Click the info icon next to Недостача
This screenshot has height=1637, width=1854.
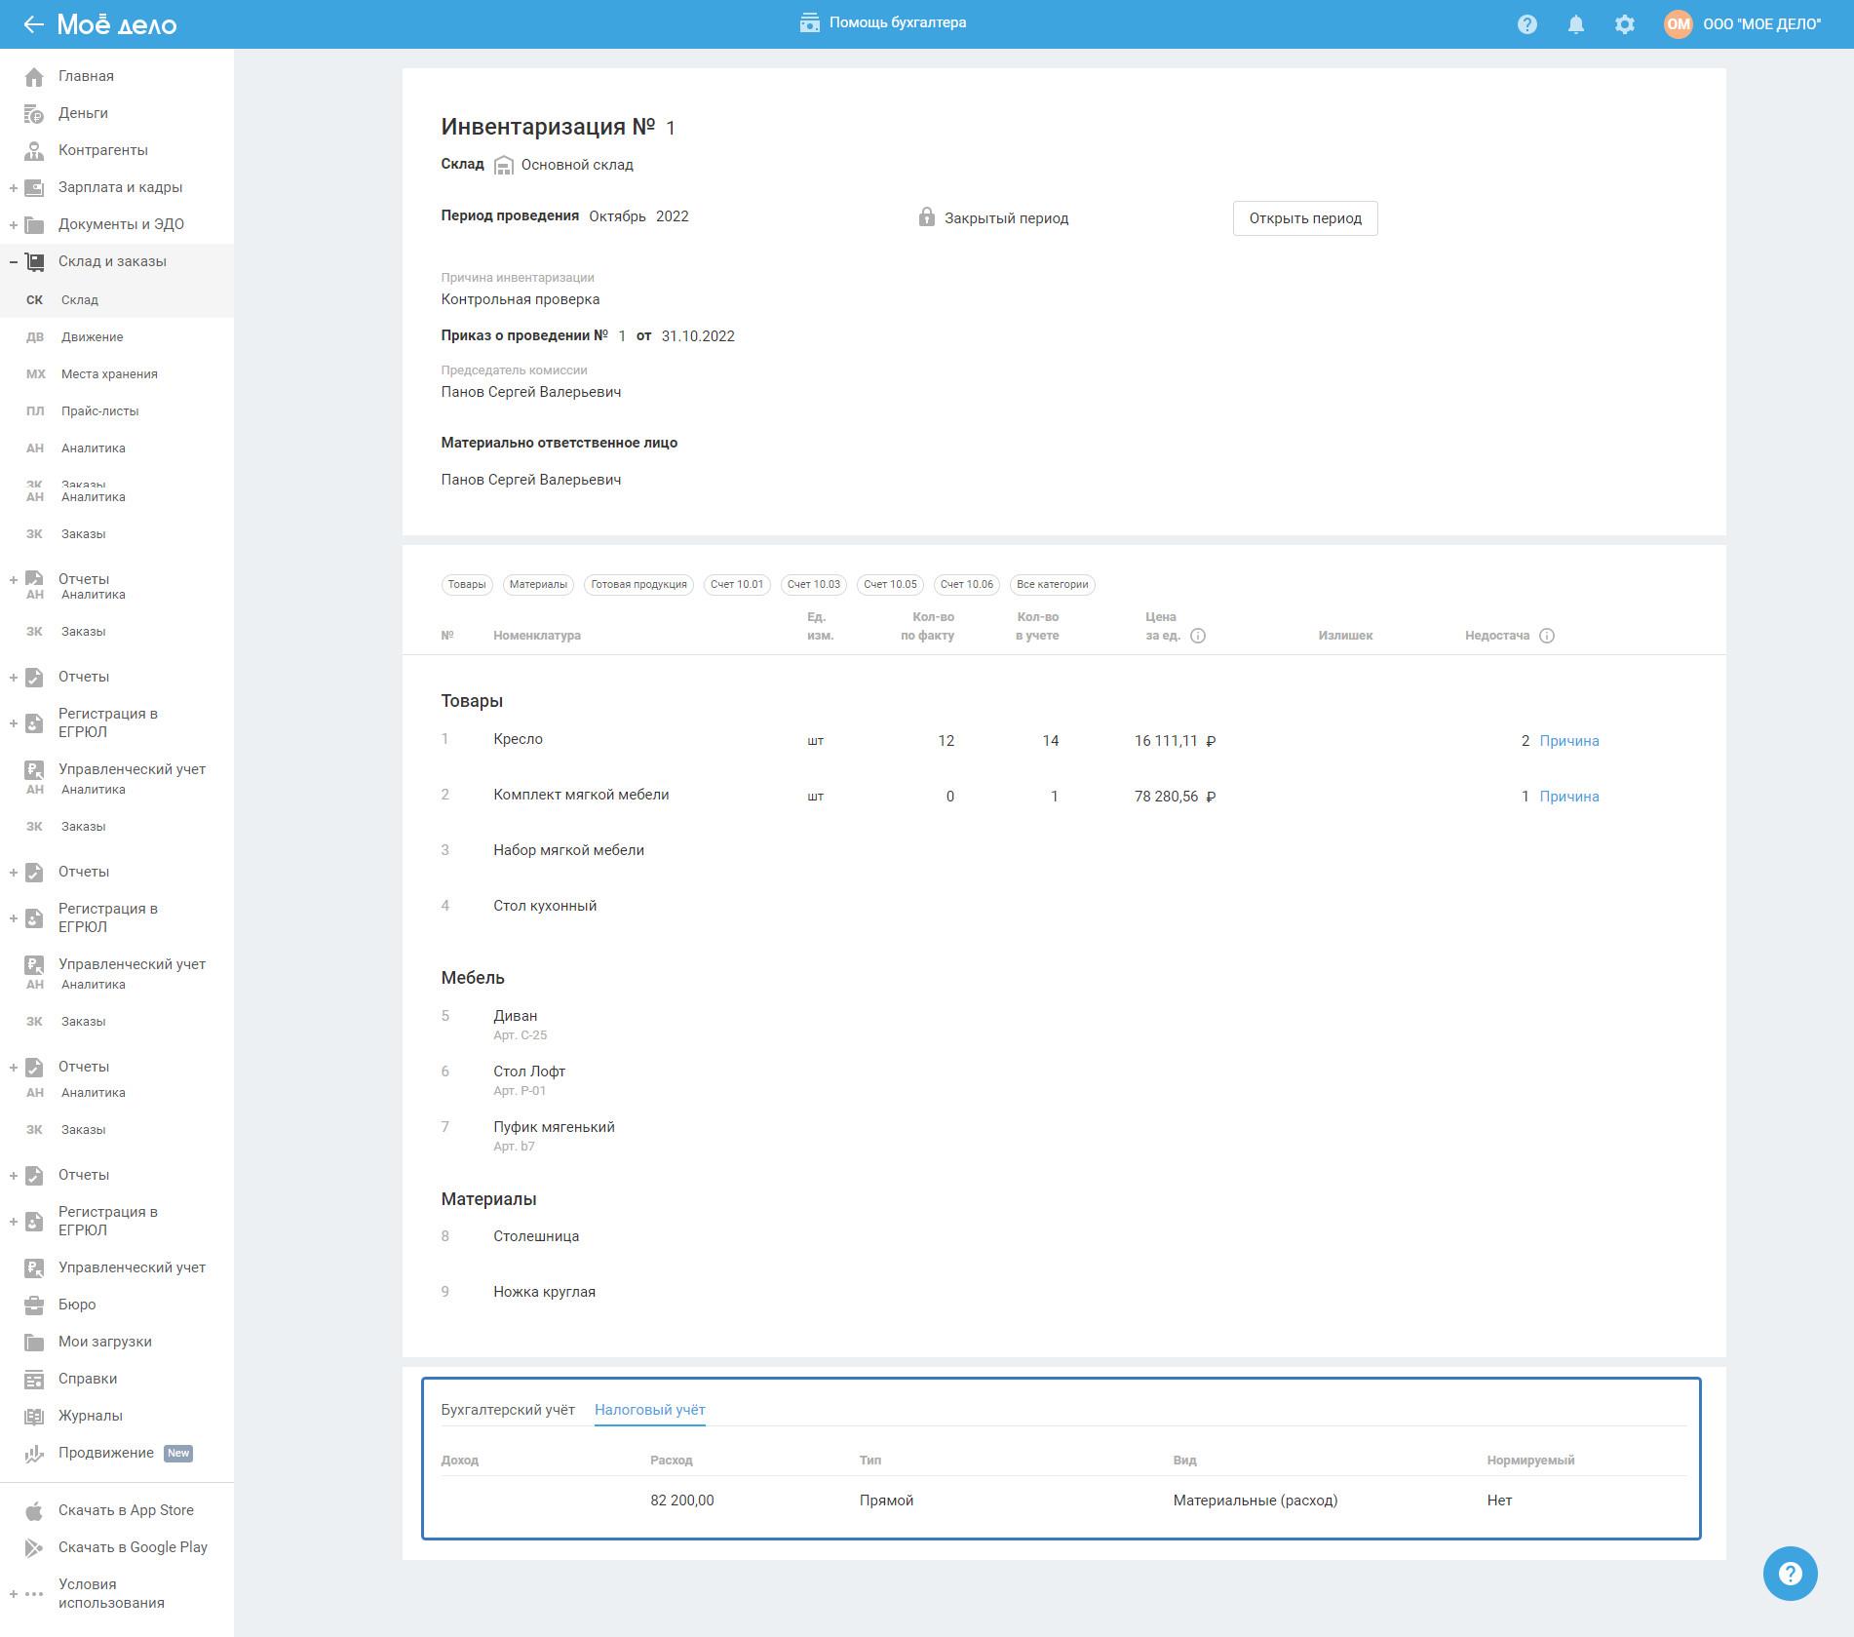(1546, 636)
